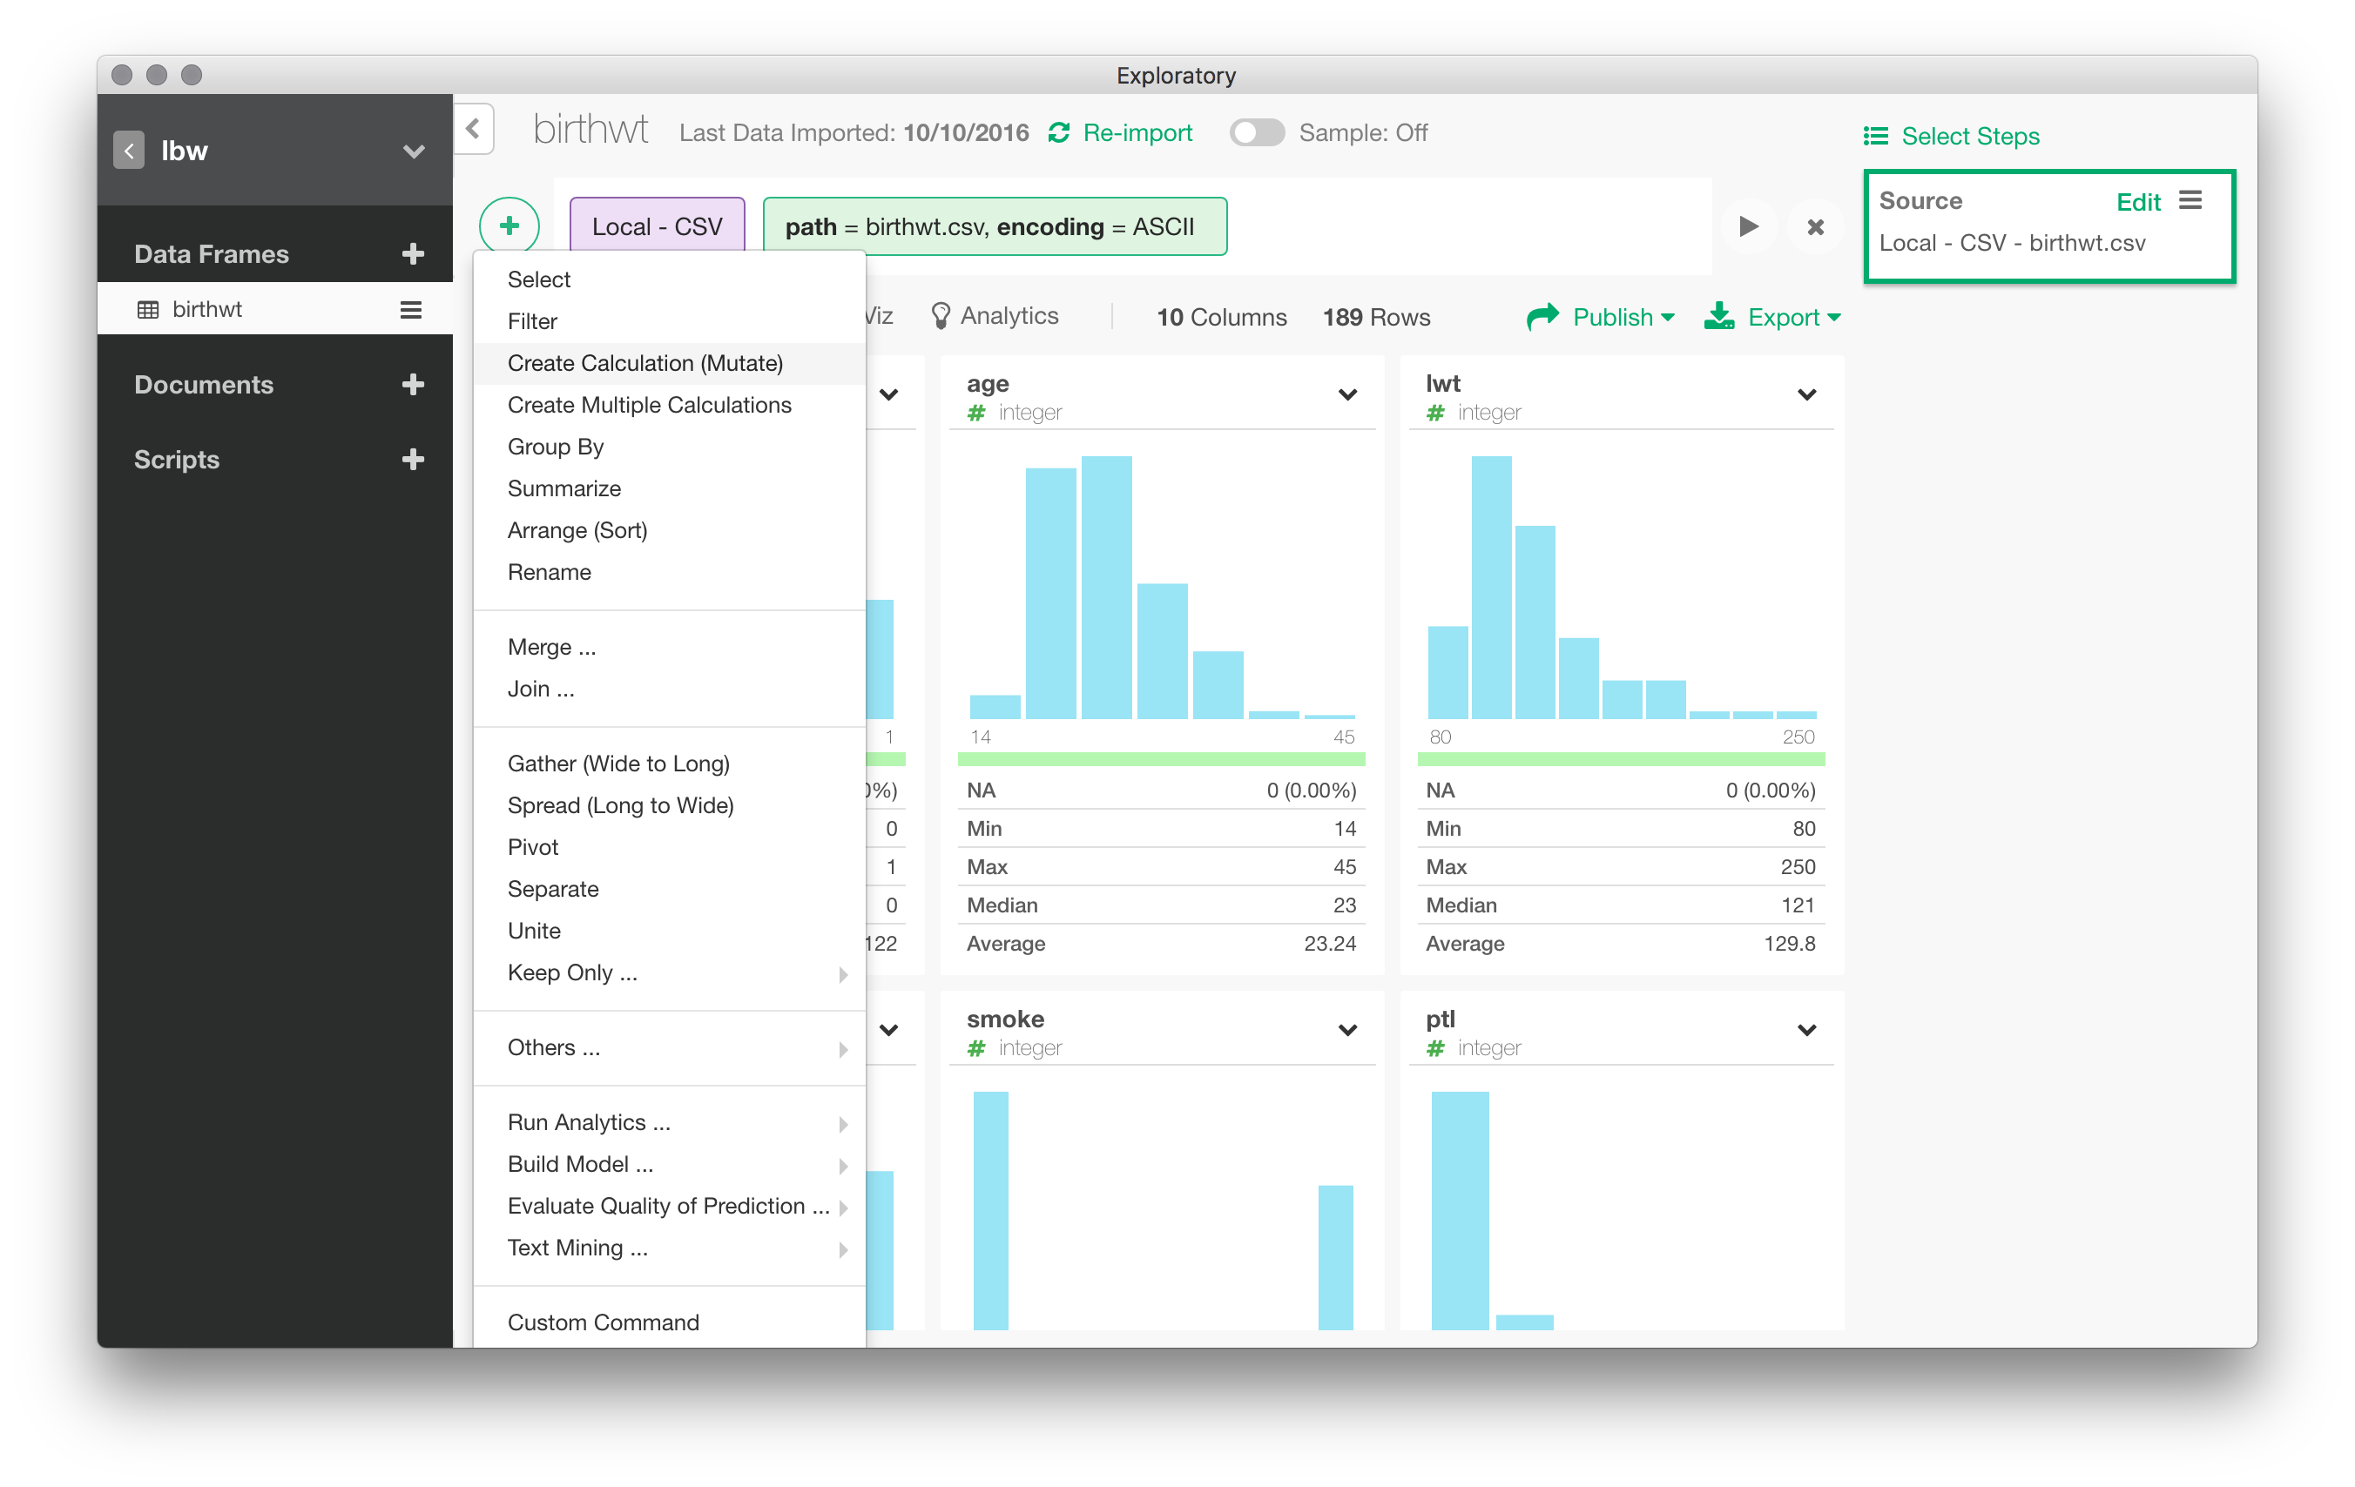Choose Create Calculation (Mutate) from menu

coord(644,364)
